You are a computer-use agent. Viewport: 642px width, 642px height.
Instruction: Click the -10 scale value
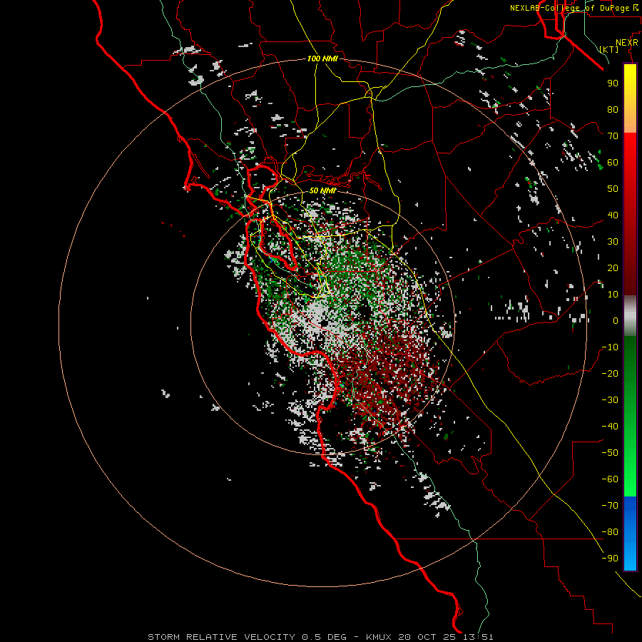(x=610, y=347)
